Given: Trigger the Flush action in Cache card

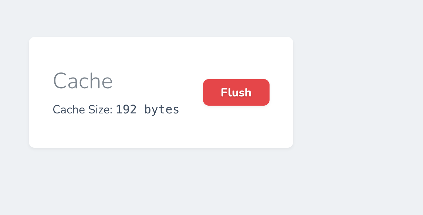Looking at the screenshot, I should [x=236, y=92].
